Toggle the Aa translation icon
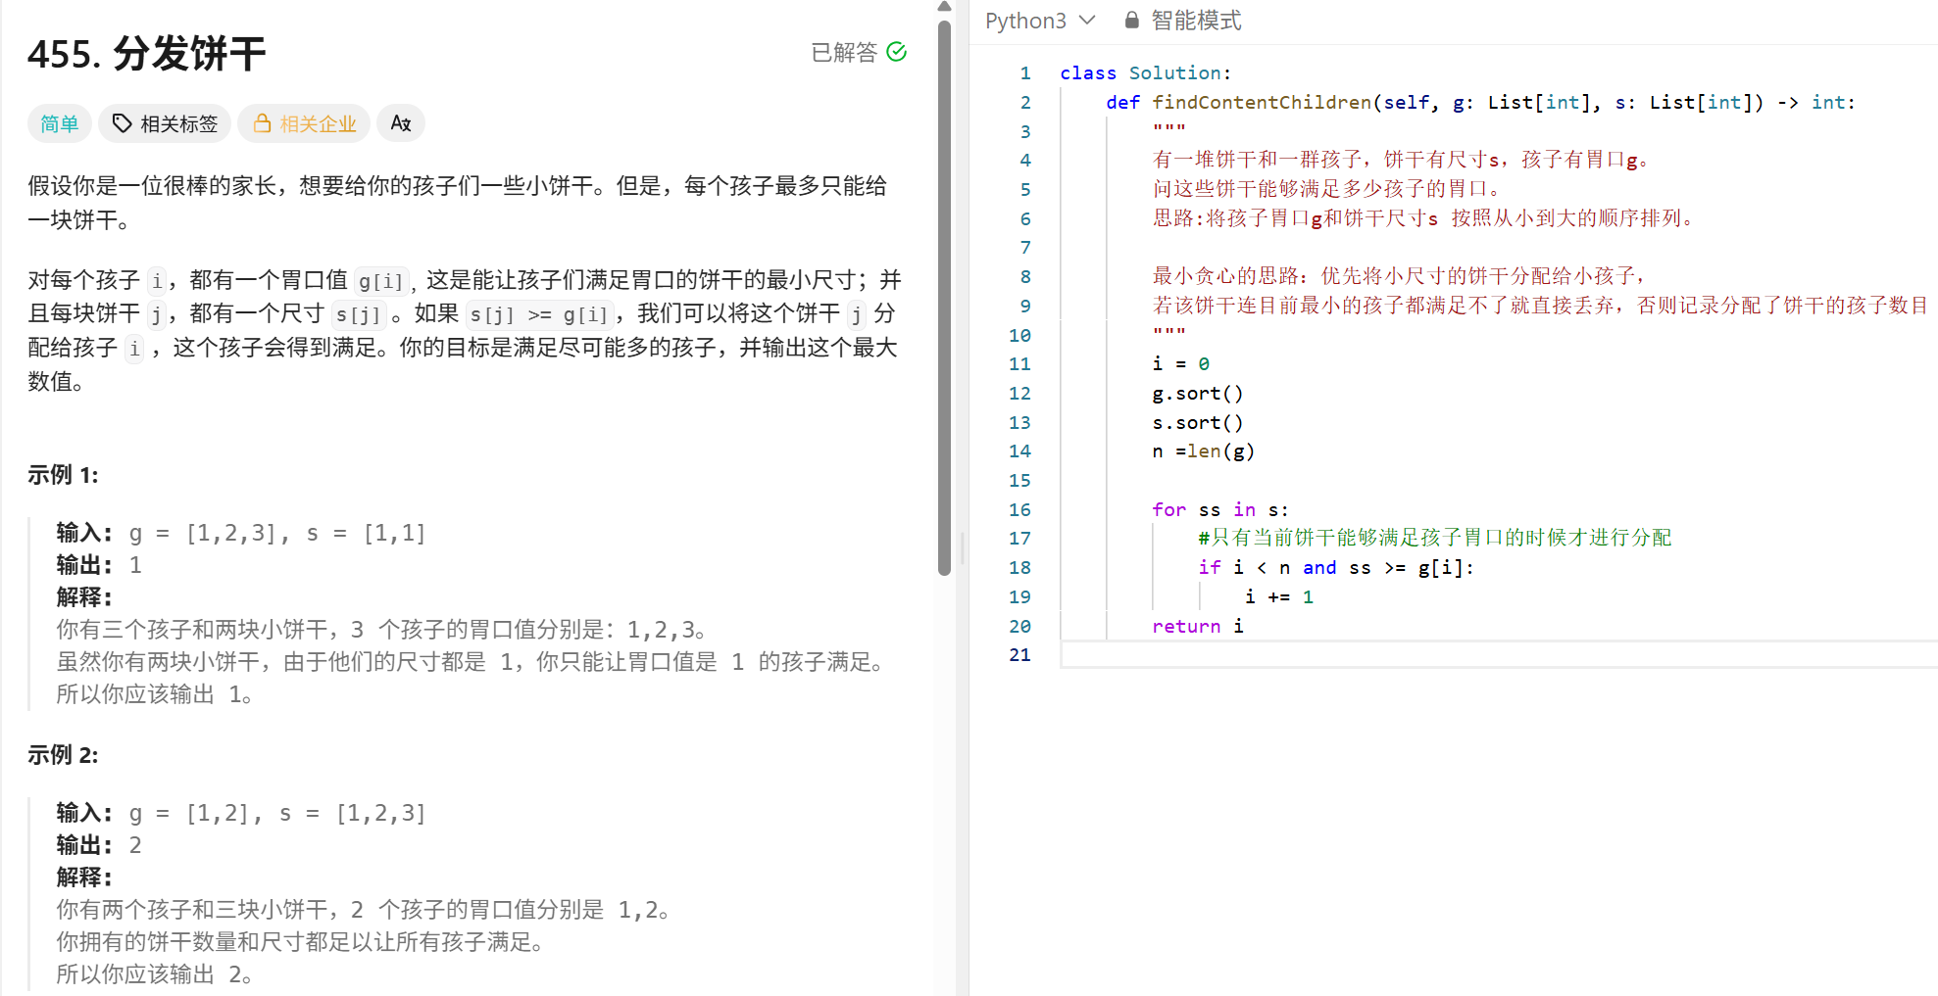 (x=400, y=123)
